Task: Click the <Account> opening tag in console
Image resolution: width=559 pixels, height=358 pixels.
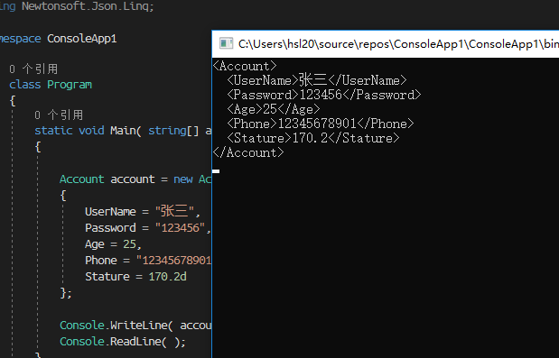Action: 245,66
